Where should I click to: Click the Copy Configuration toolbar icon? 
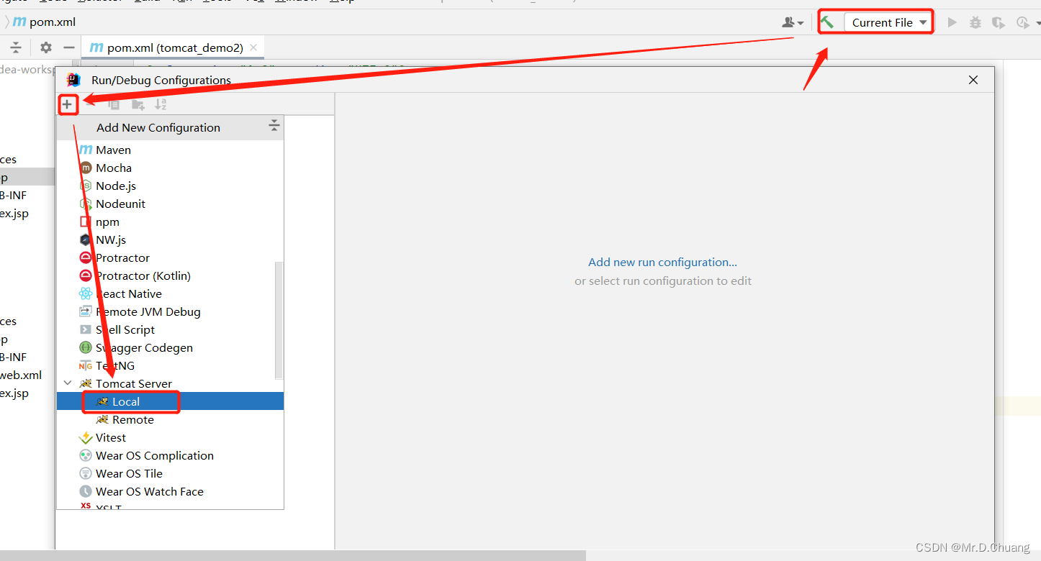[114, 104]
